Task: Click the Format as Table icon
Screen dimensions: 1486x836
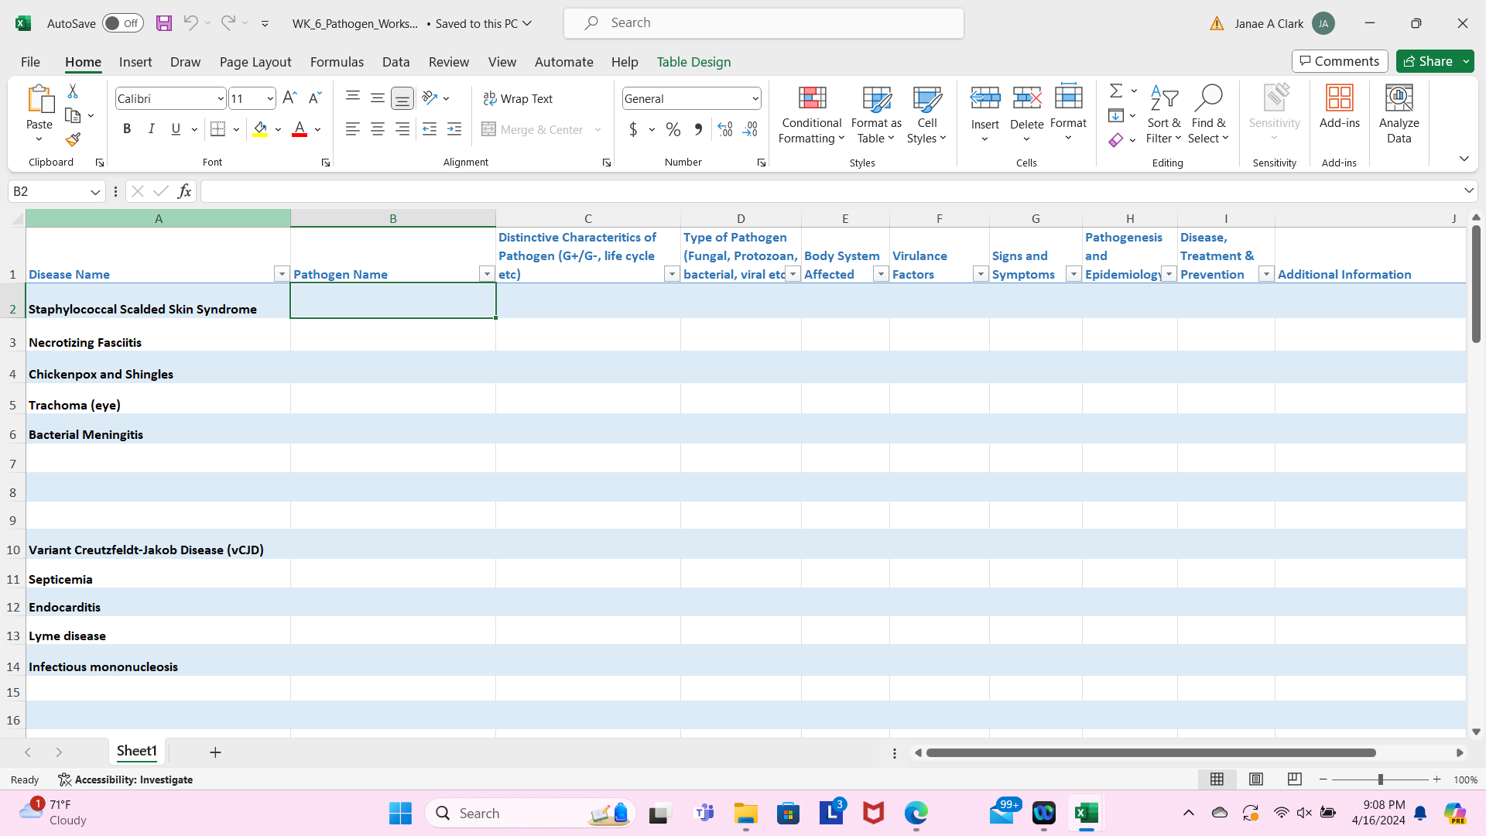Action: tap(875, 115)
